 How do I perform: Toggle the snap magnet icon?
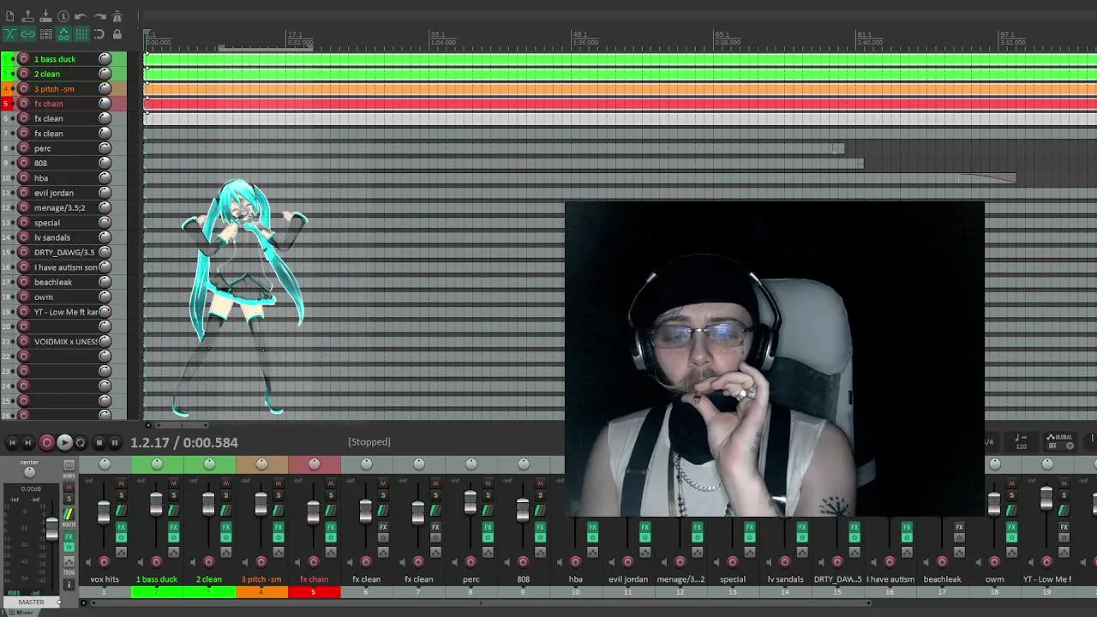(x=99, y=34)
